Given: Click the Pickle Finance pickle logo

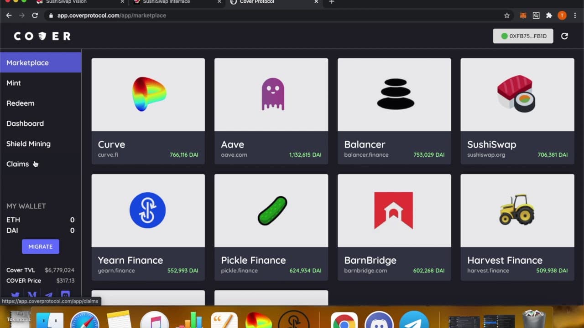Looking at the screenshot, I should point(272,210).
